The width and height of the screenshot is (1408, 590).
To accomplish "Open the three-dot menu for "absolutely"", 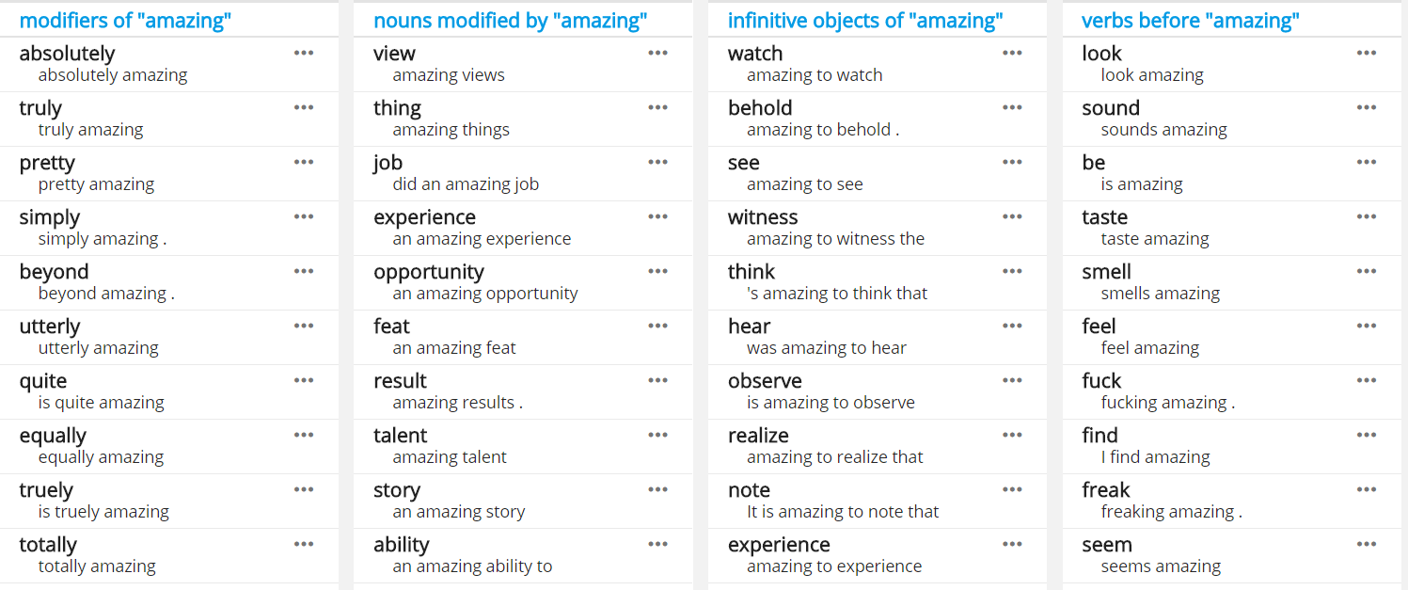I will [304, 53].
